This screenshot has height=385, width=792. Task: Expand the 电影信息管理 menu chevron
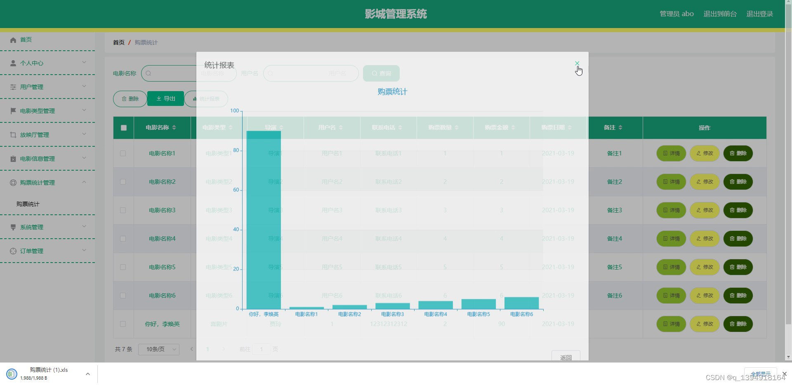pos(84,158)
